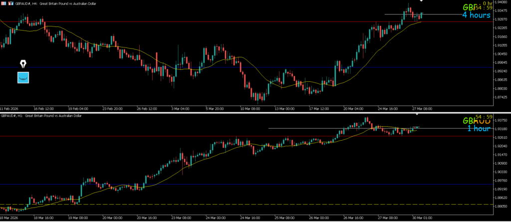
Task: Click the grid icon beside the H4 title
Action: pyautogui.click(x=3, y=3)
